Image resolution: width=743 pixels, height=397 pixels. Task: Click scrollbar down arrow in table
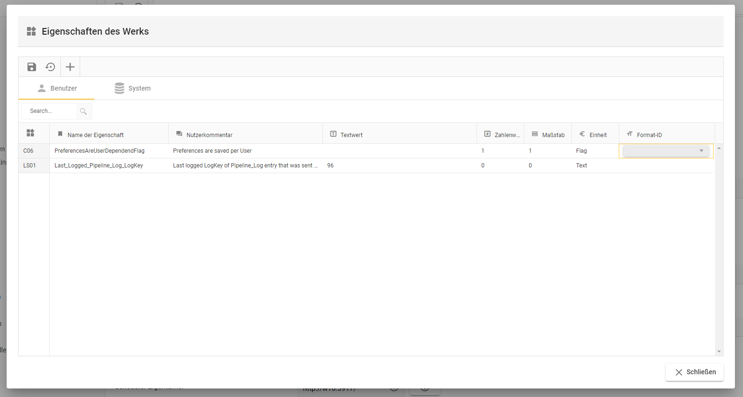(x=719, y=351)
